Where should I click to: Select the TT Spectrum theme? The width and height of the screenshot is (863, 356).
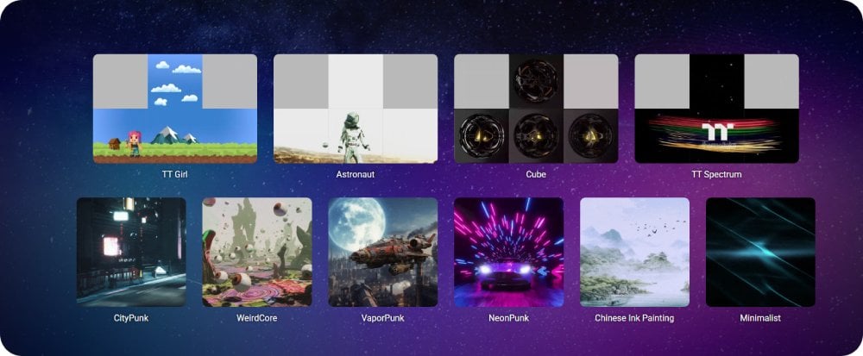click(x=716, y=109)
